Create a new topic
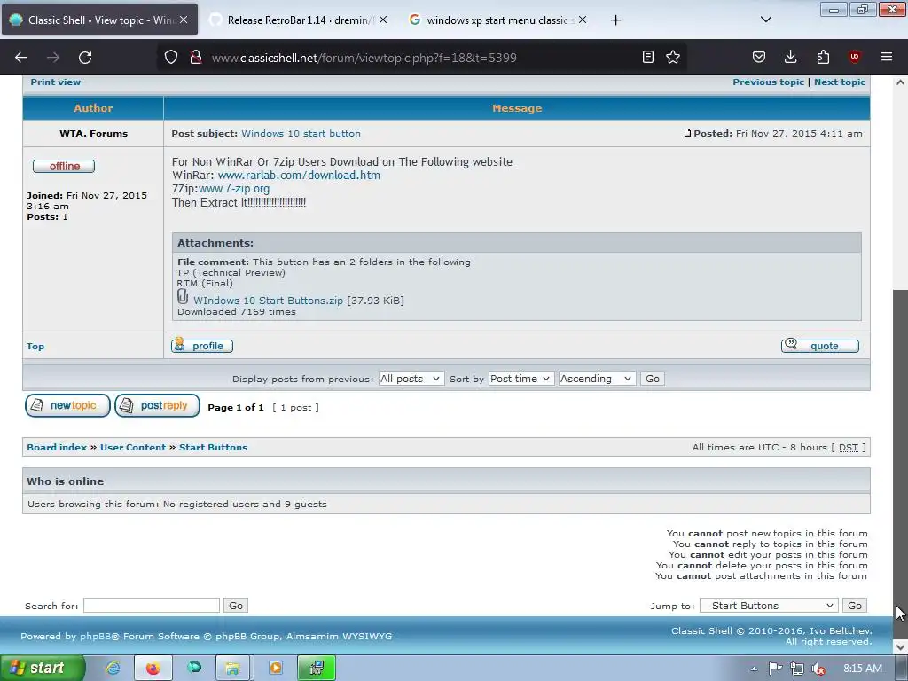 pos(67,406)
